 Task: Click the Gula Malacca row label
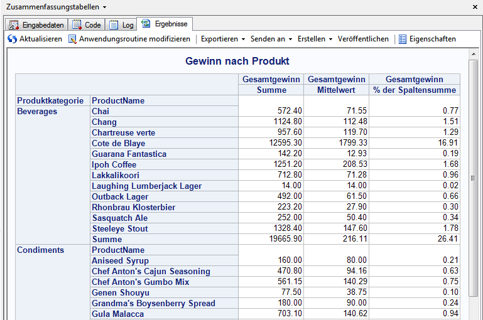pyautogui.click(x=117, y=314)
